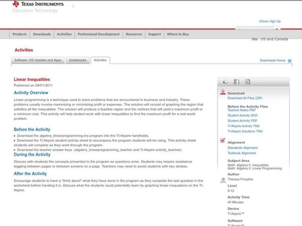Select Software, OS Updates and Apps tab
Screen dimensions: 302x226
point(38,60)
